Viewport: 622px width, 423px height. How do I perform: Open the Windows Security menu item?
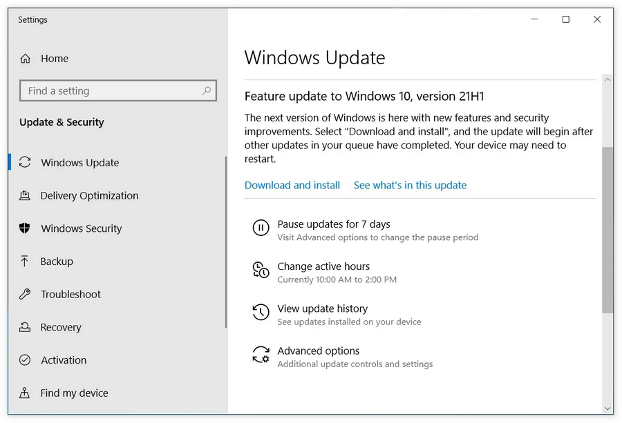pyautogui.click(x=81, y=228)
